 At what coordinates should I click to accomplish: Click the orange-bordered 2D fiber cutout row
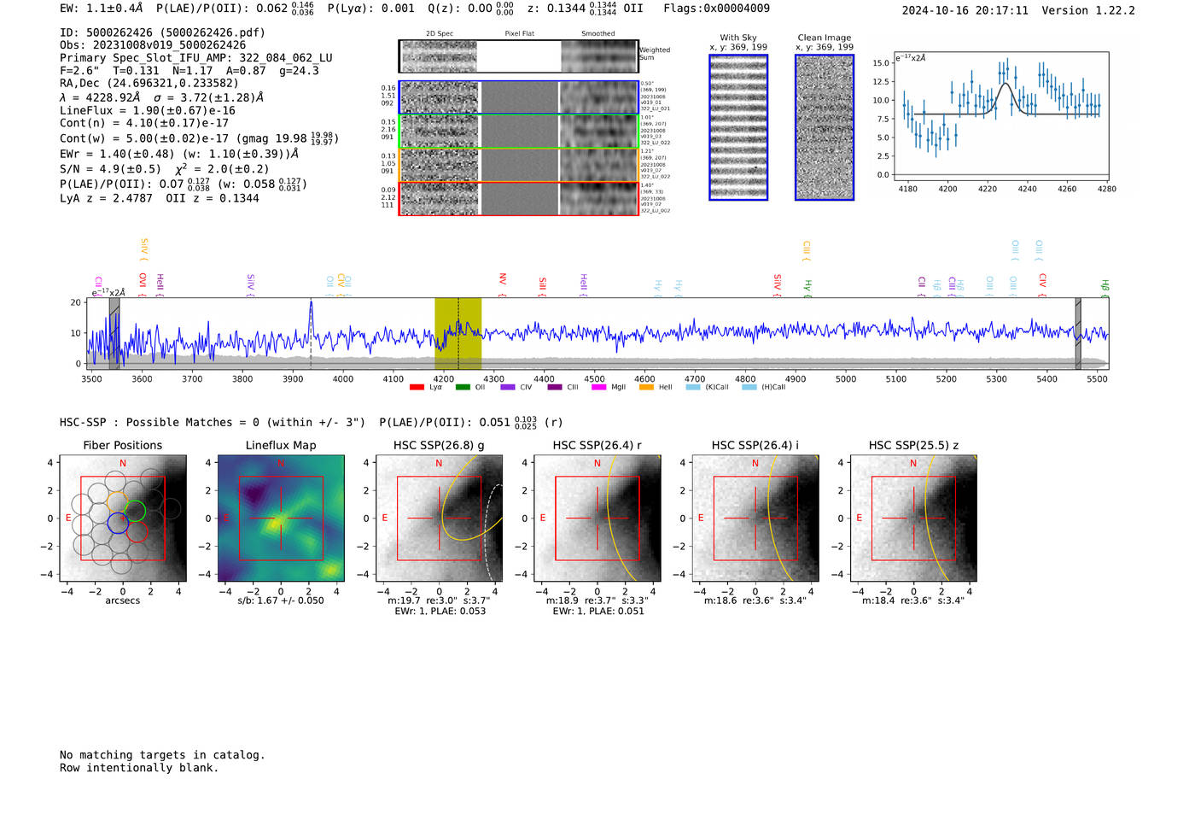(x=518, y=165)
